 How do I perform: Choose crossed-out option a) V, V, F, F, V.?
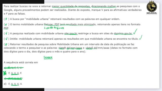[x=14, y=68]
